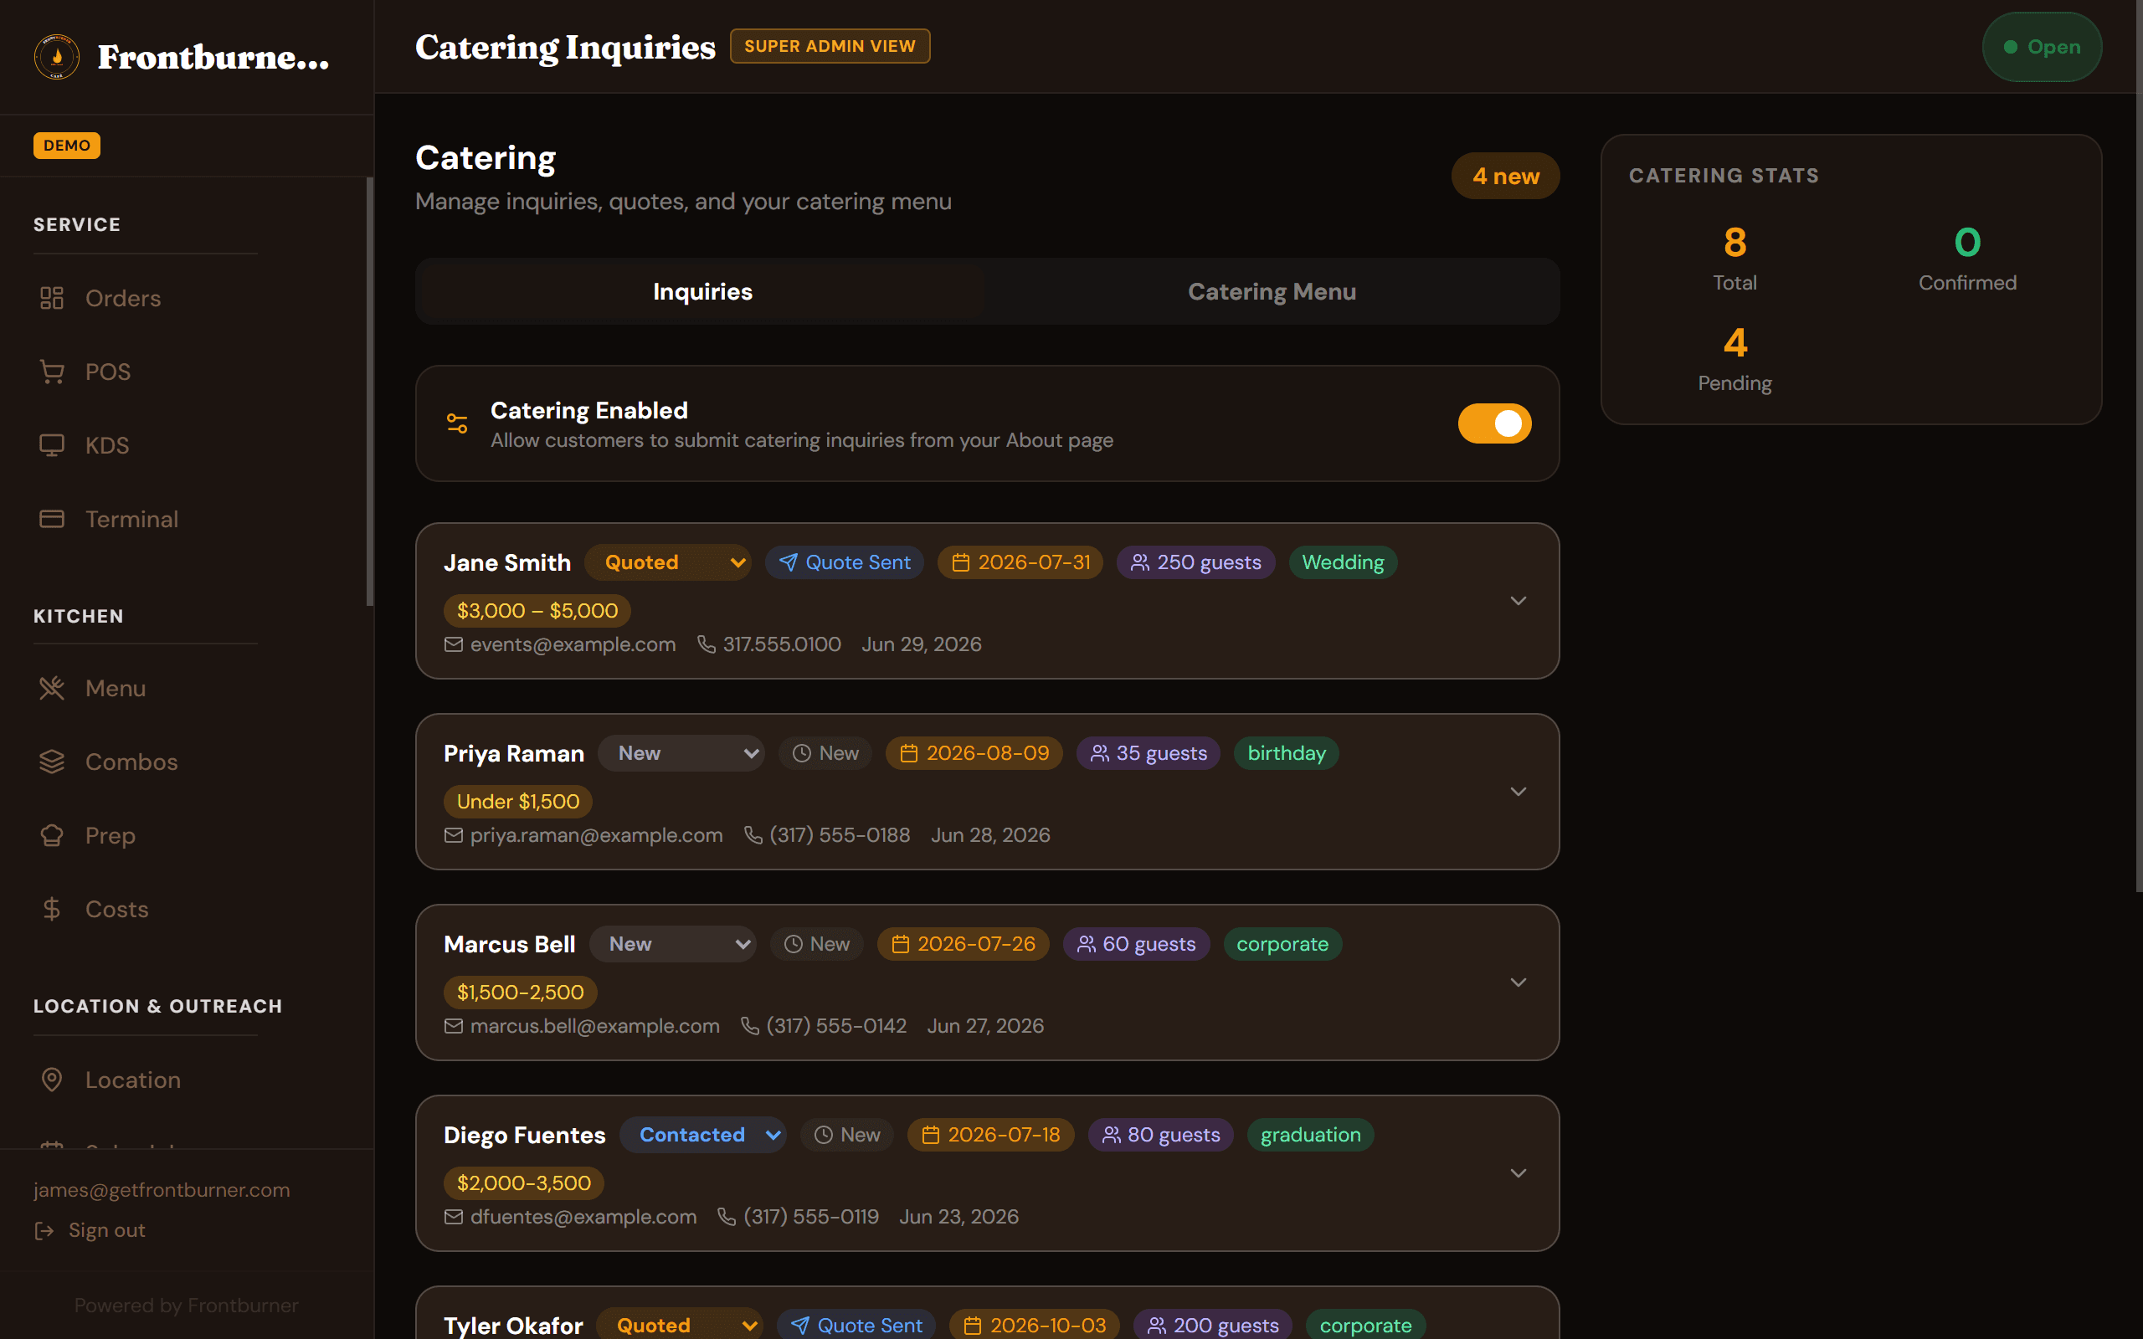
Task: Open Tyler Okafor's Quoted status dropdown
Action: click(679, 1325)
